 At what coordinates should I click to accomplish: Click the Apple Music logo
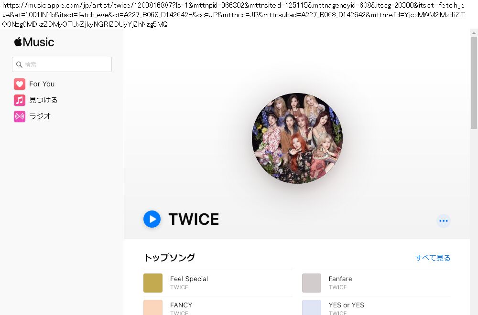(x=34, y=42)
